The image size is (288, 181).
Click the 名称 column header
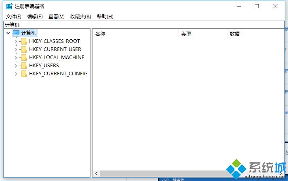[x=136, y=34]
